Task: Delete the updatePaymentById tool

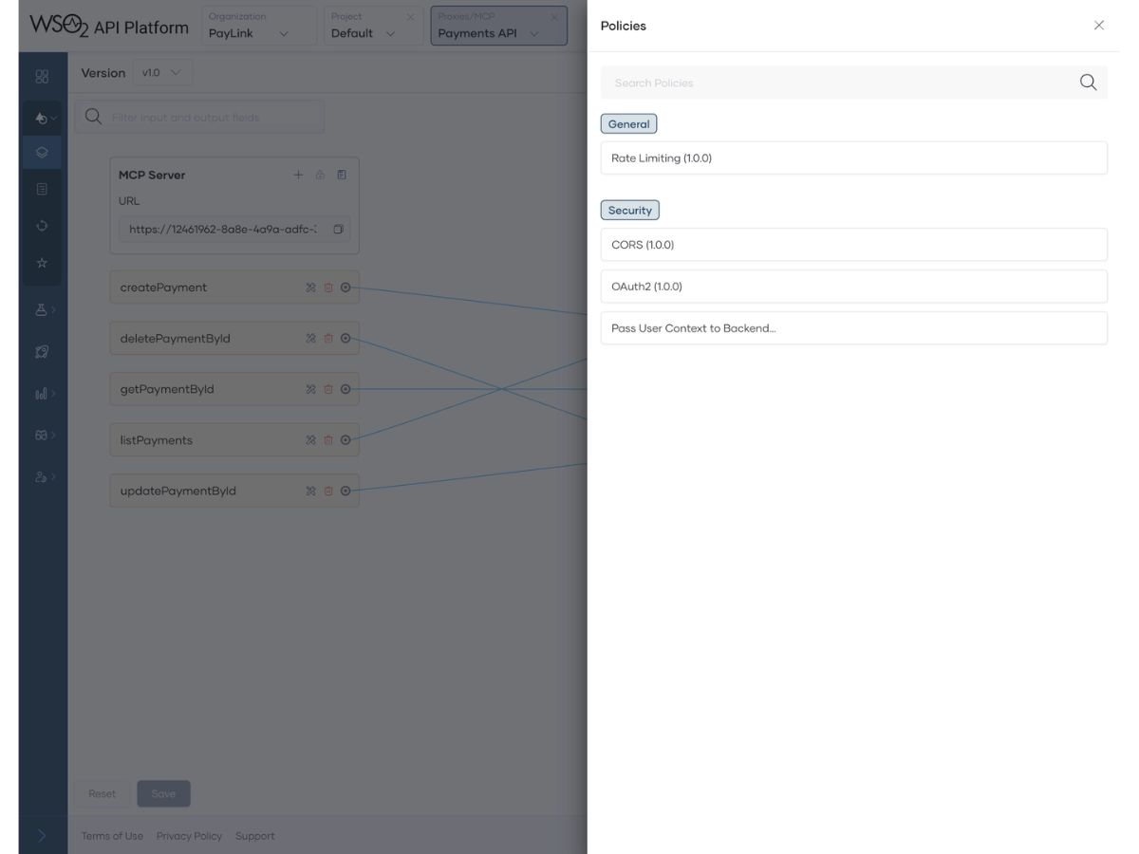Action: pos(328,491)
